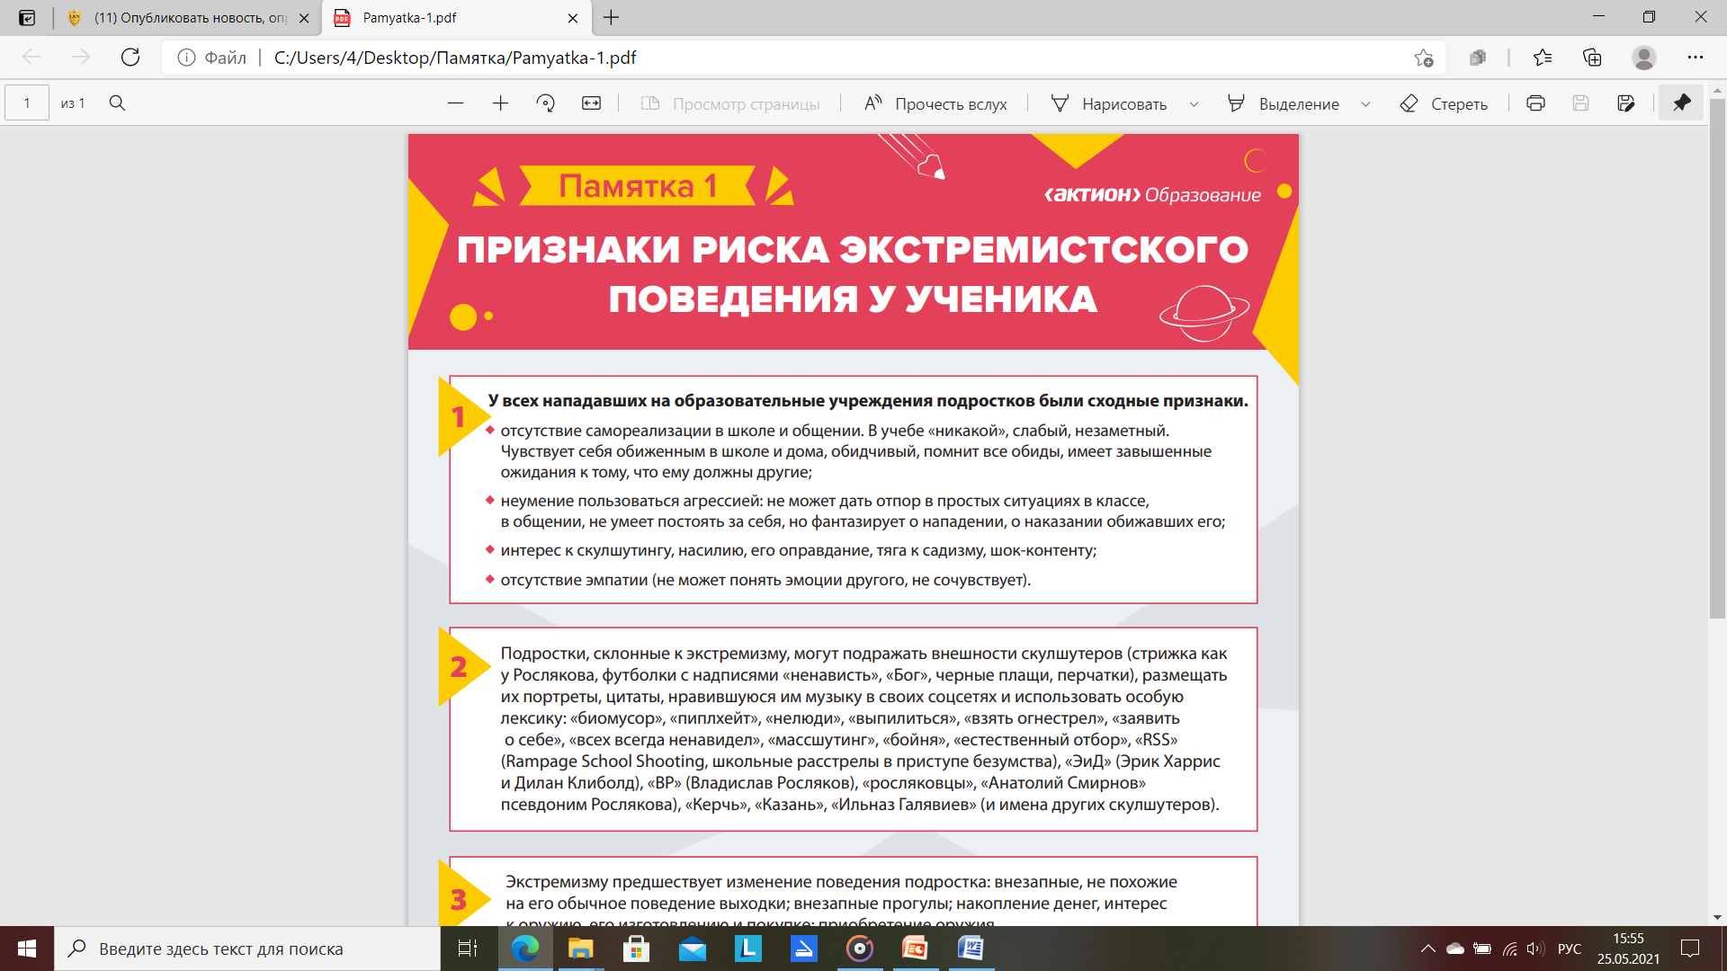
Task: Expand the Выделение highlight color dropdown
Action: pyautogui.click(x=1365, y=104)
